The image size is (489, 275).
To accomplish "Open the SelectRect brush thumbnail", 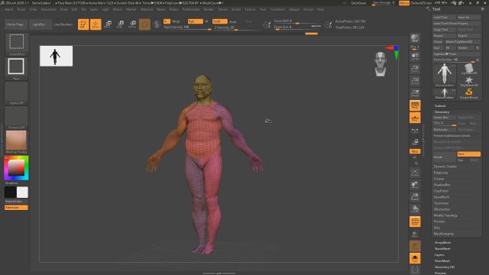I will pyautogui.click(x=16, y=44).
